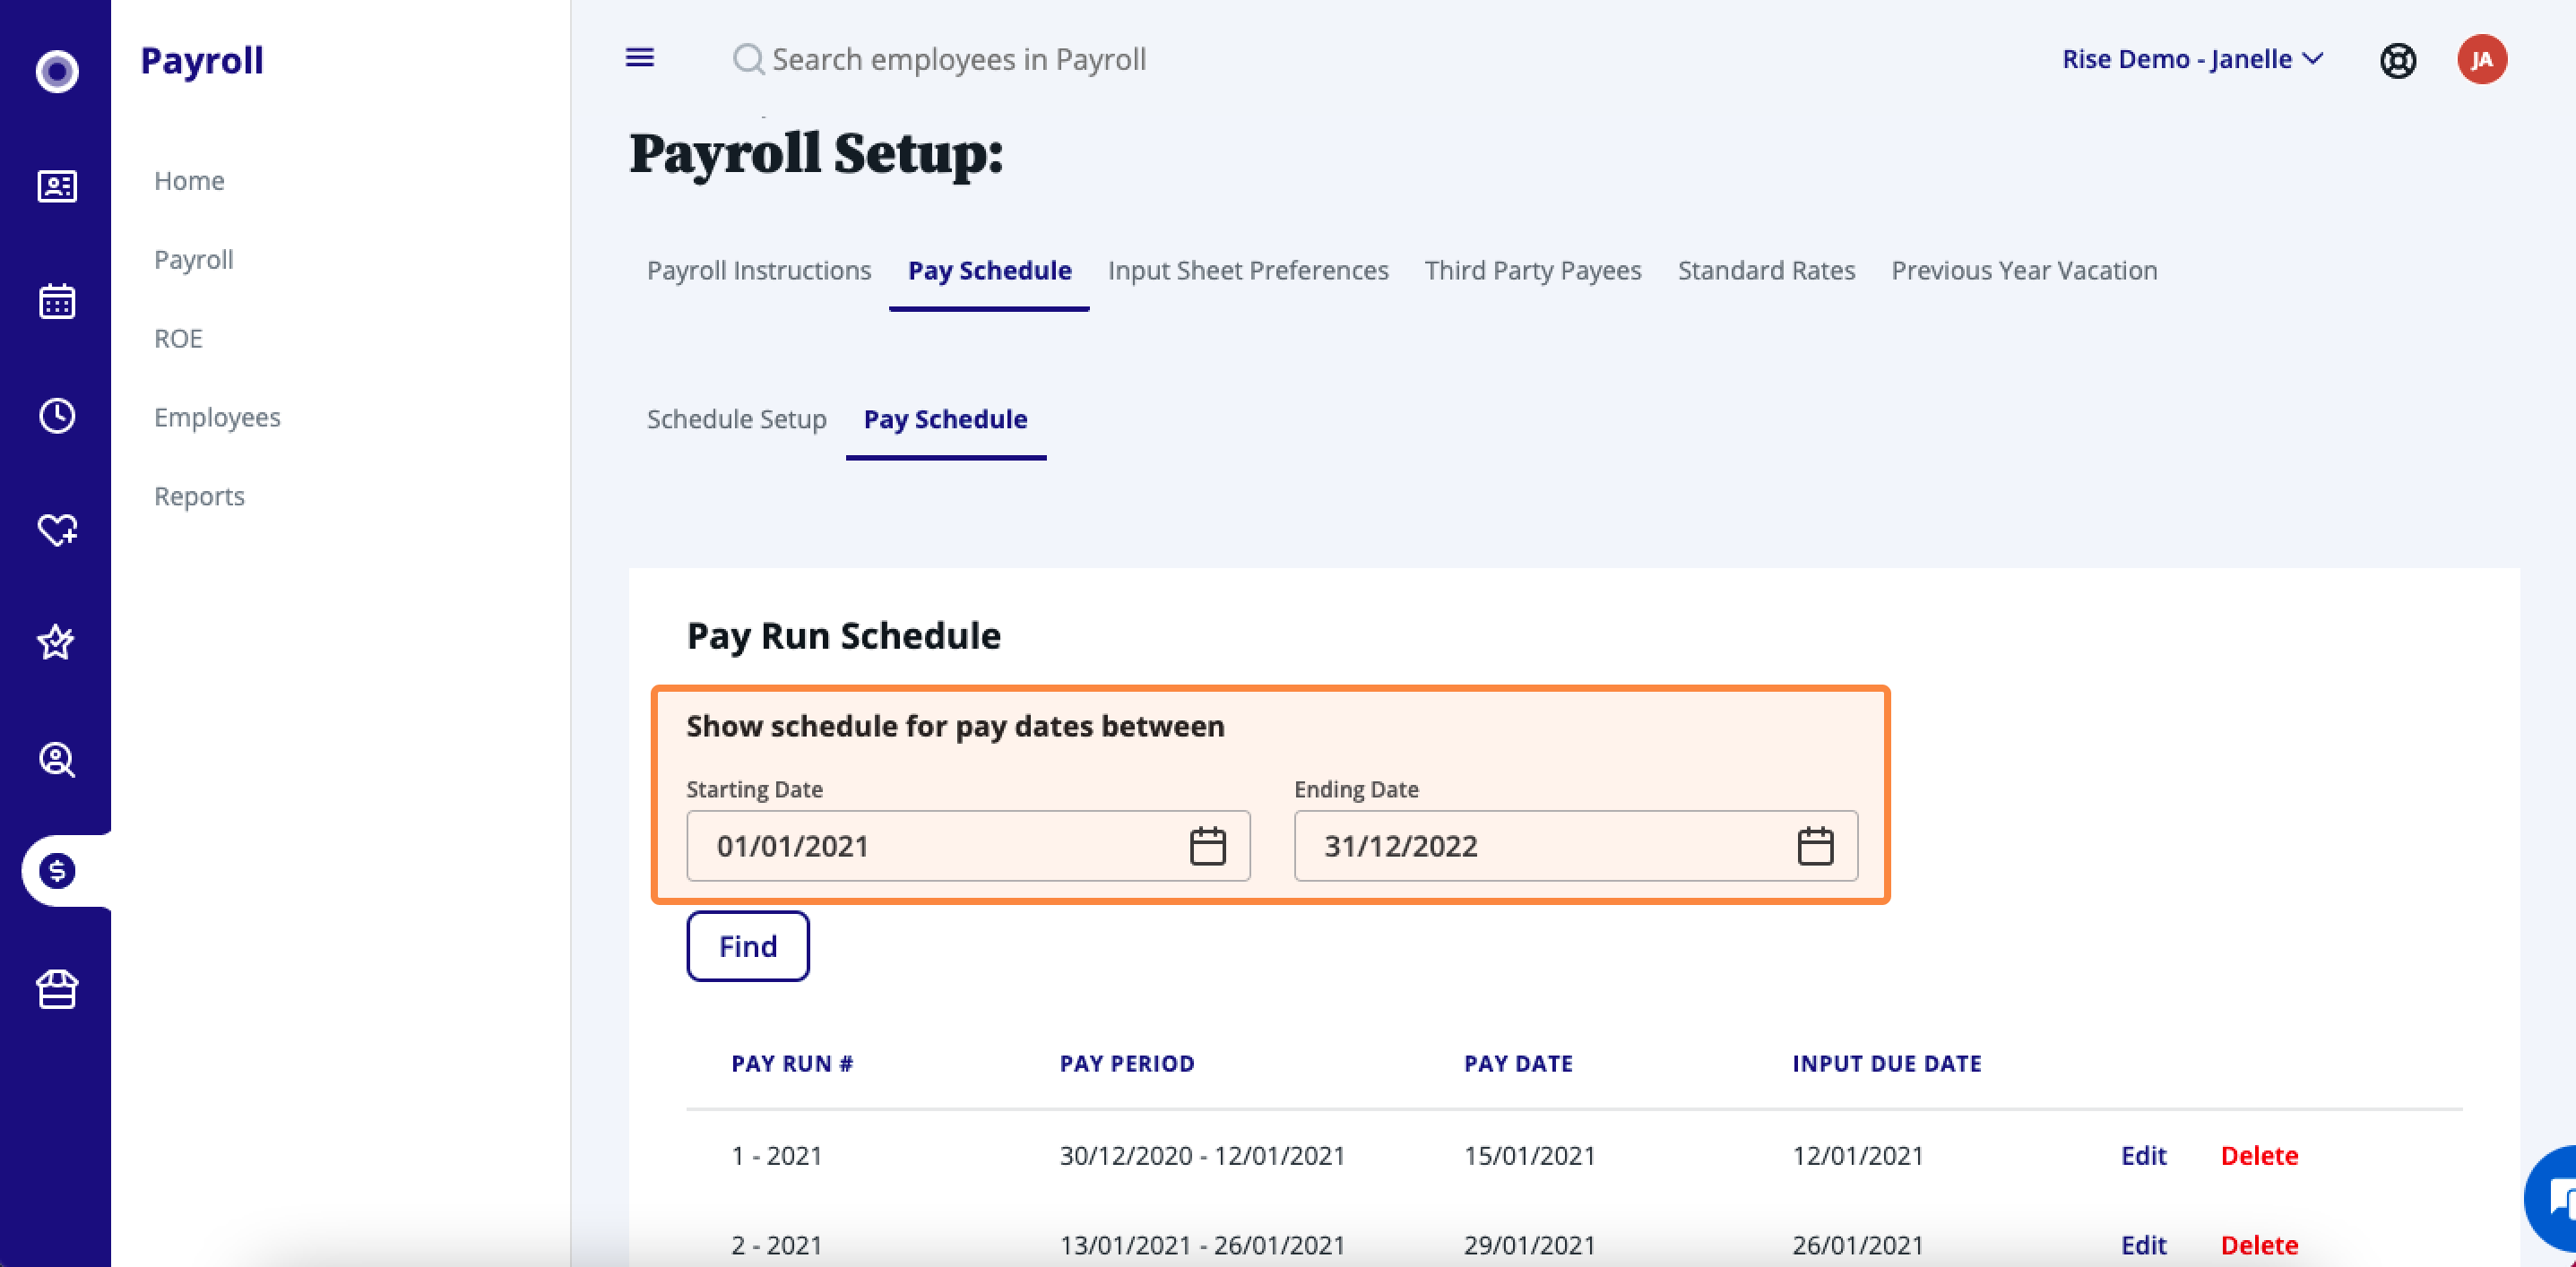
Task: Open Ending Date calendar picker icon
Action: click(x=1816, y=846)
